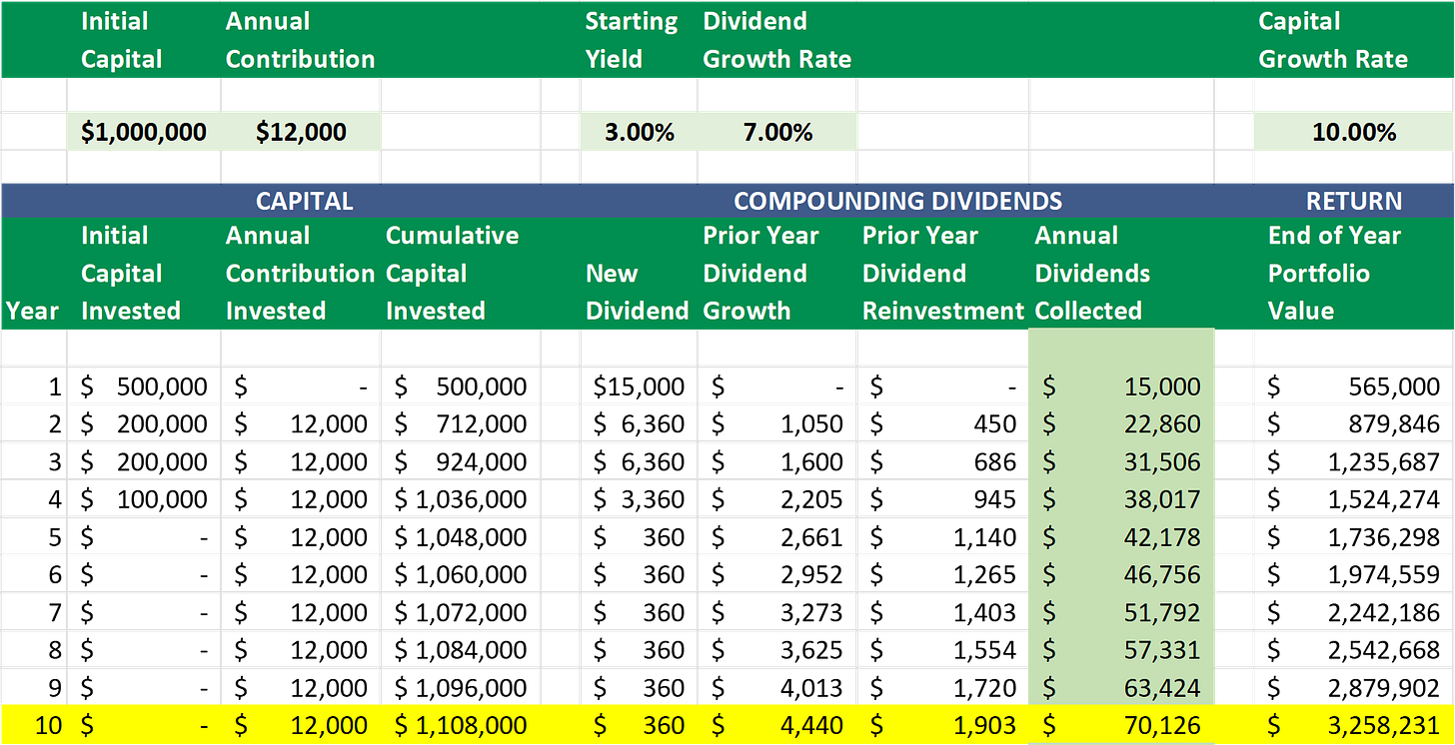Select the $12,000 Annual Contribution input cell
This screenshot has height=745, width=1455.
coord(301,132)
